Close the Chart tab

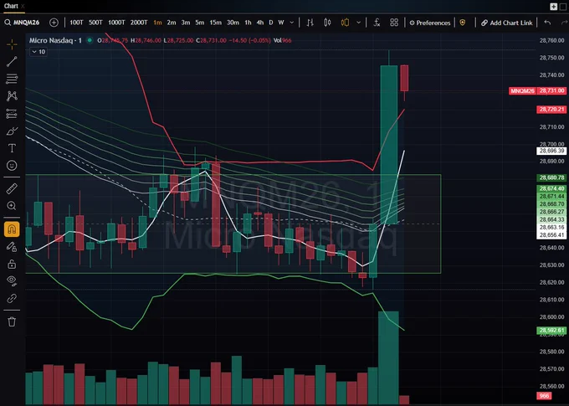click(23, 6)
